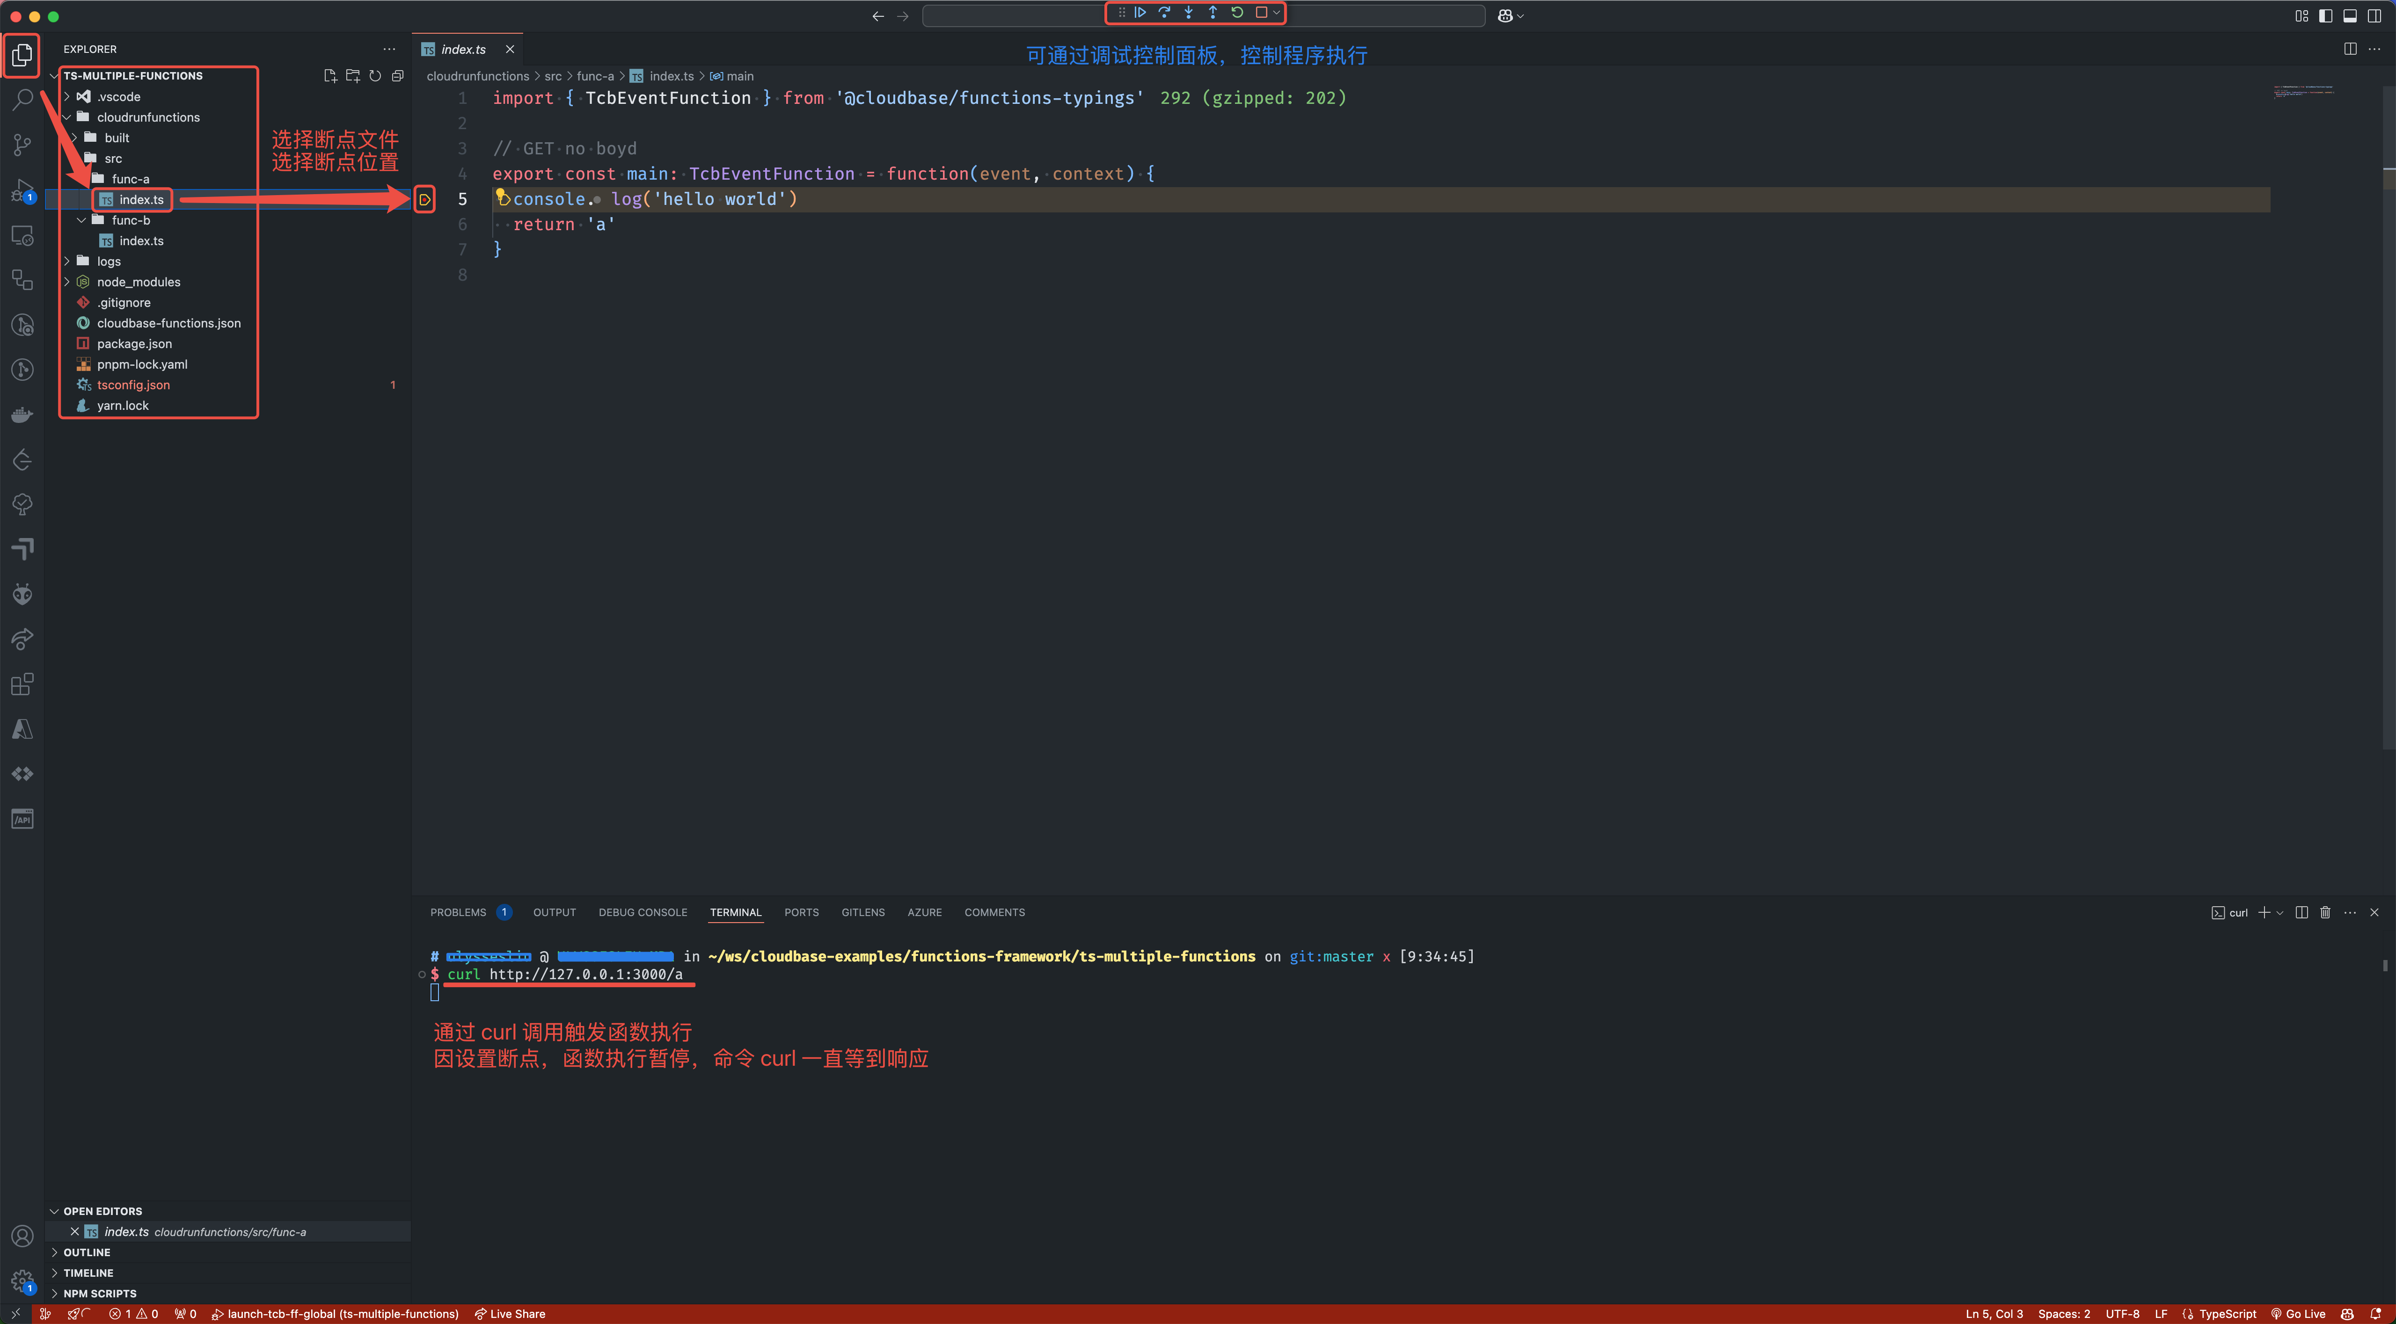Switch to the COMMENTS panel tab

point(994,912)
